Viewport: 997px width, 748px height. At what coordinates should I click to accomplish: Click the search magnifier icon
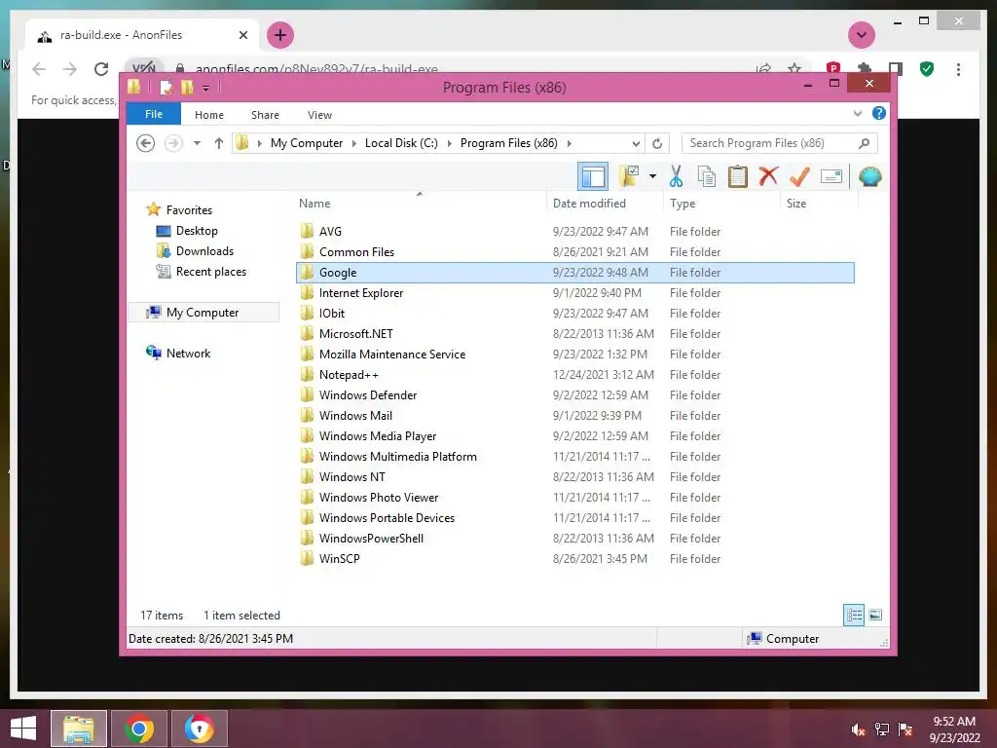[864, 143]
